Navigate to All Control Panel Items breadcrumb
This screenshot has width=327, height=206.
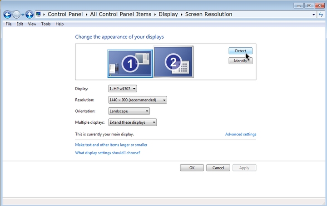[x=121, y=14]
